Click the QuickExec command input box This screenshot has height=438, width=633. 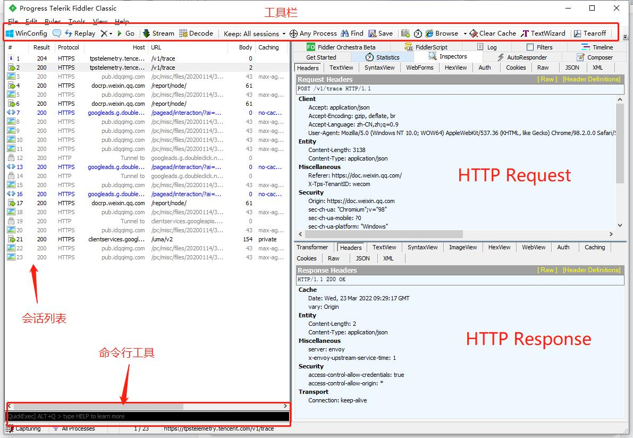pos(147,416)
